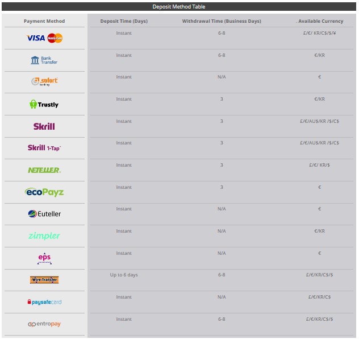Choose the Sofort banking logo
359x339 pixels.
tap(44, 81)
